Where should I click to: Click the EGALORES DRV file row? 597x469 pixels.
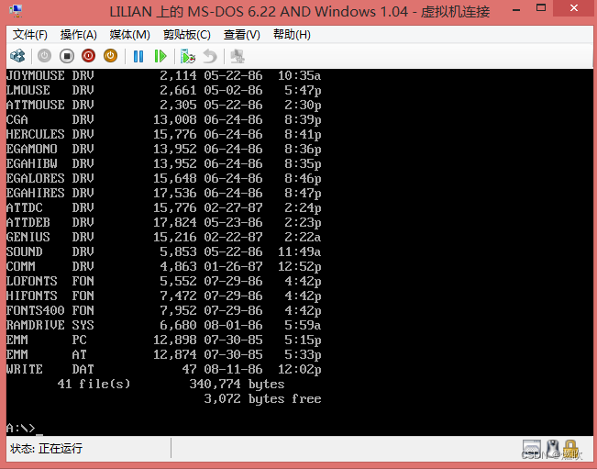(164, 178)
